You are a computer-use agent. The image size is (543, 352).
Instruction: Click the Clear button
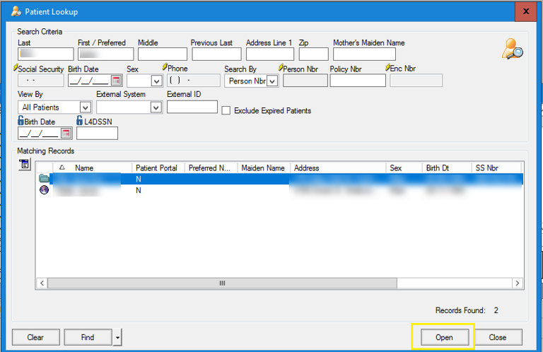coord(35,337)
